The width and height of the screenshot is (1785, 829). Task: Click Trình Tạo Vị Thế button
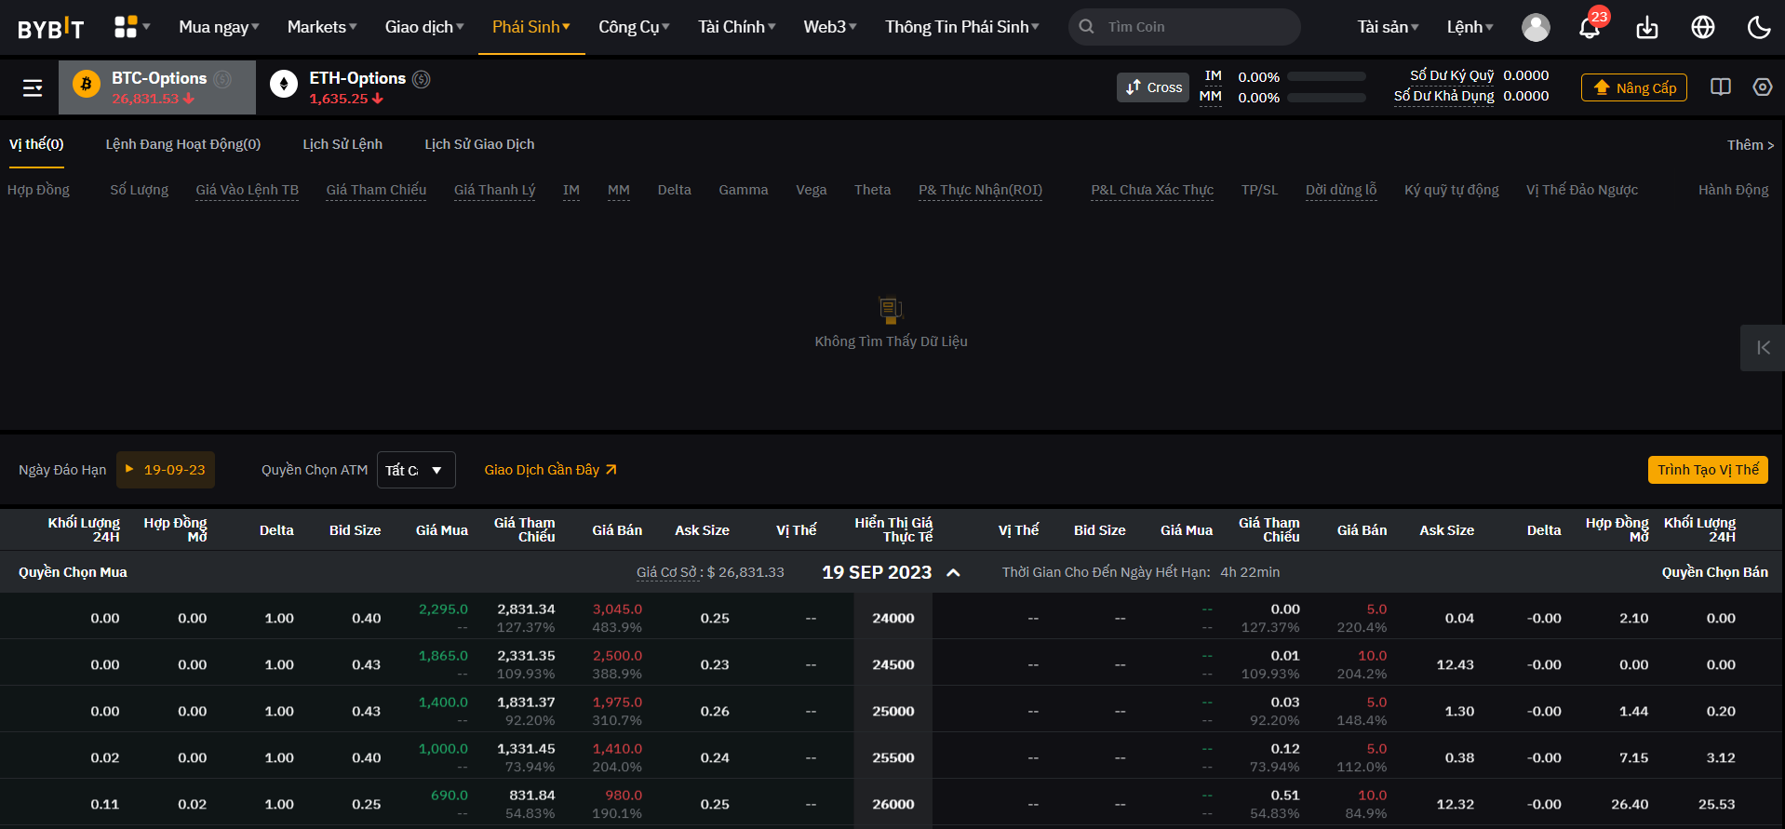pos(1708,470)
